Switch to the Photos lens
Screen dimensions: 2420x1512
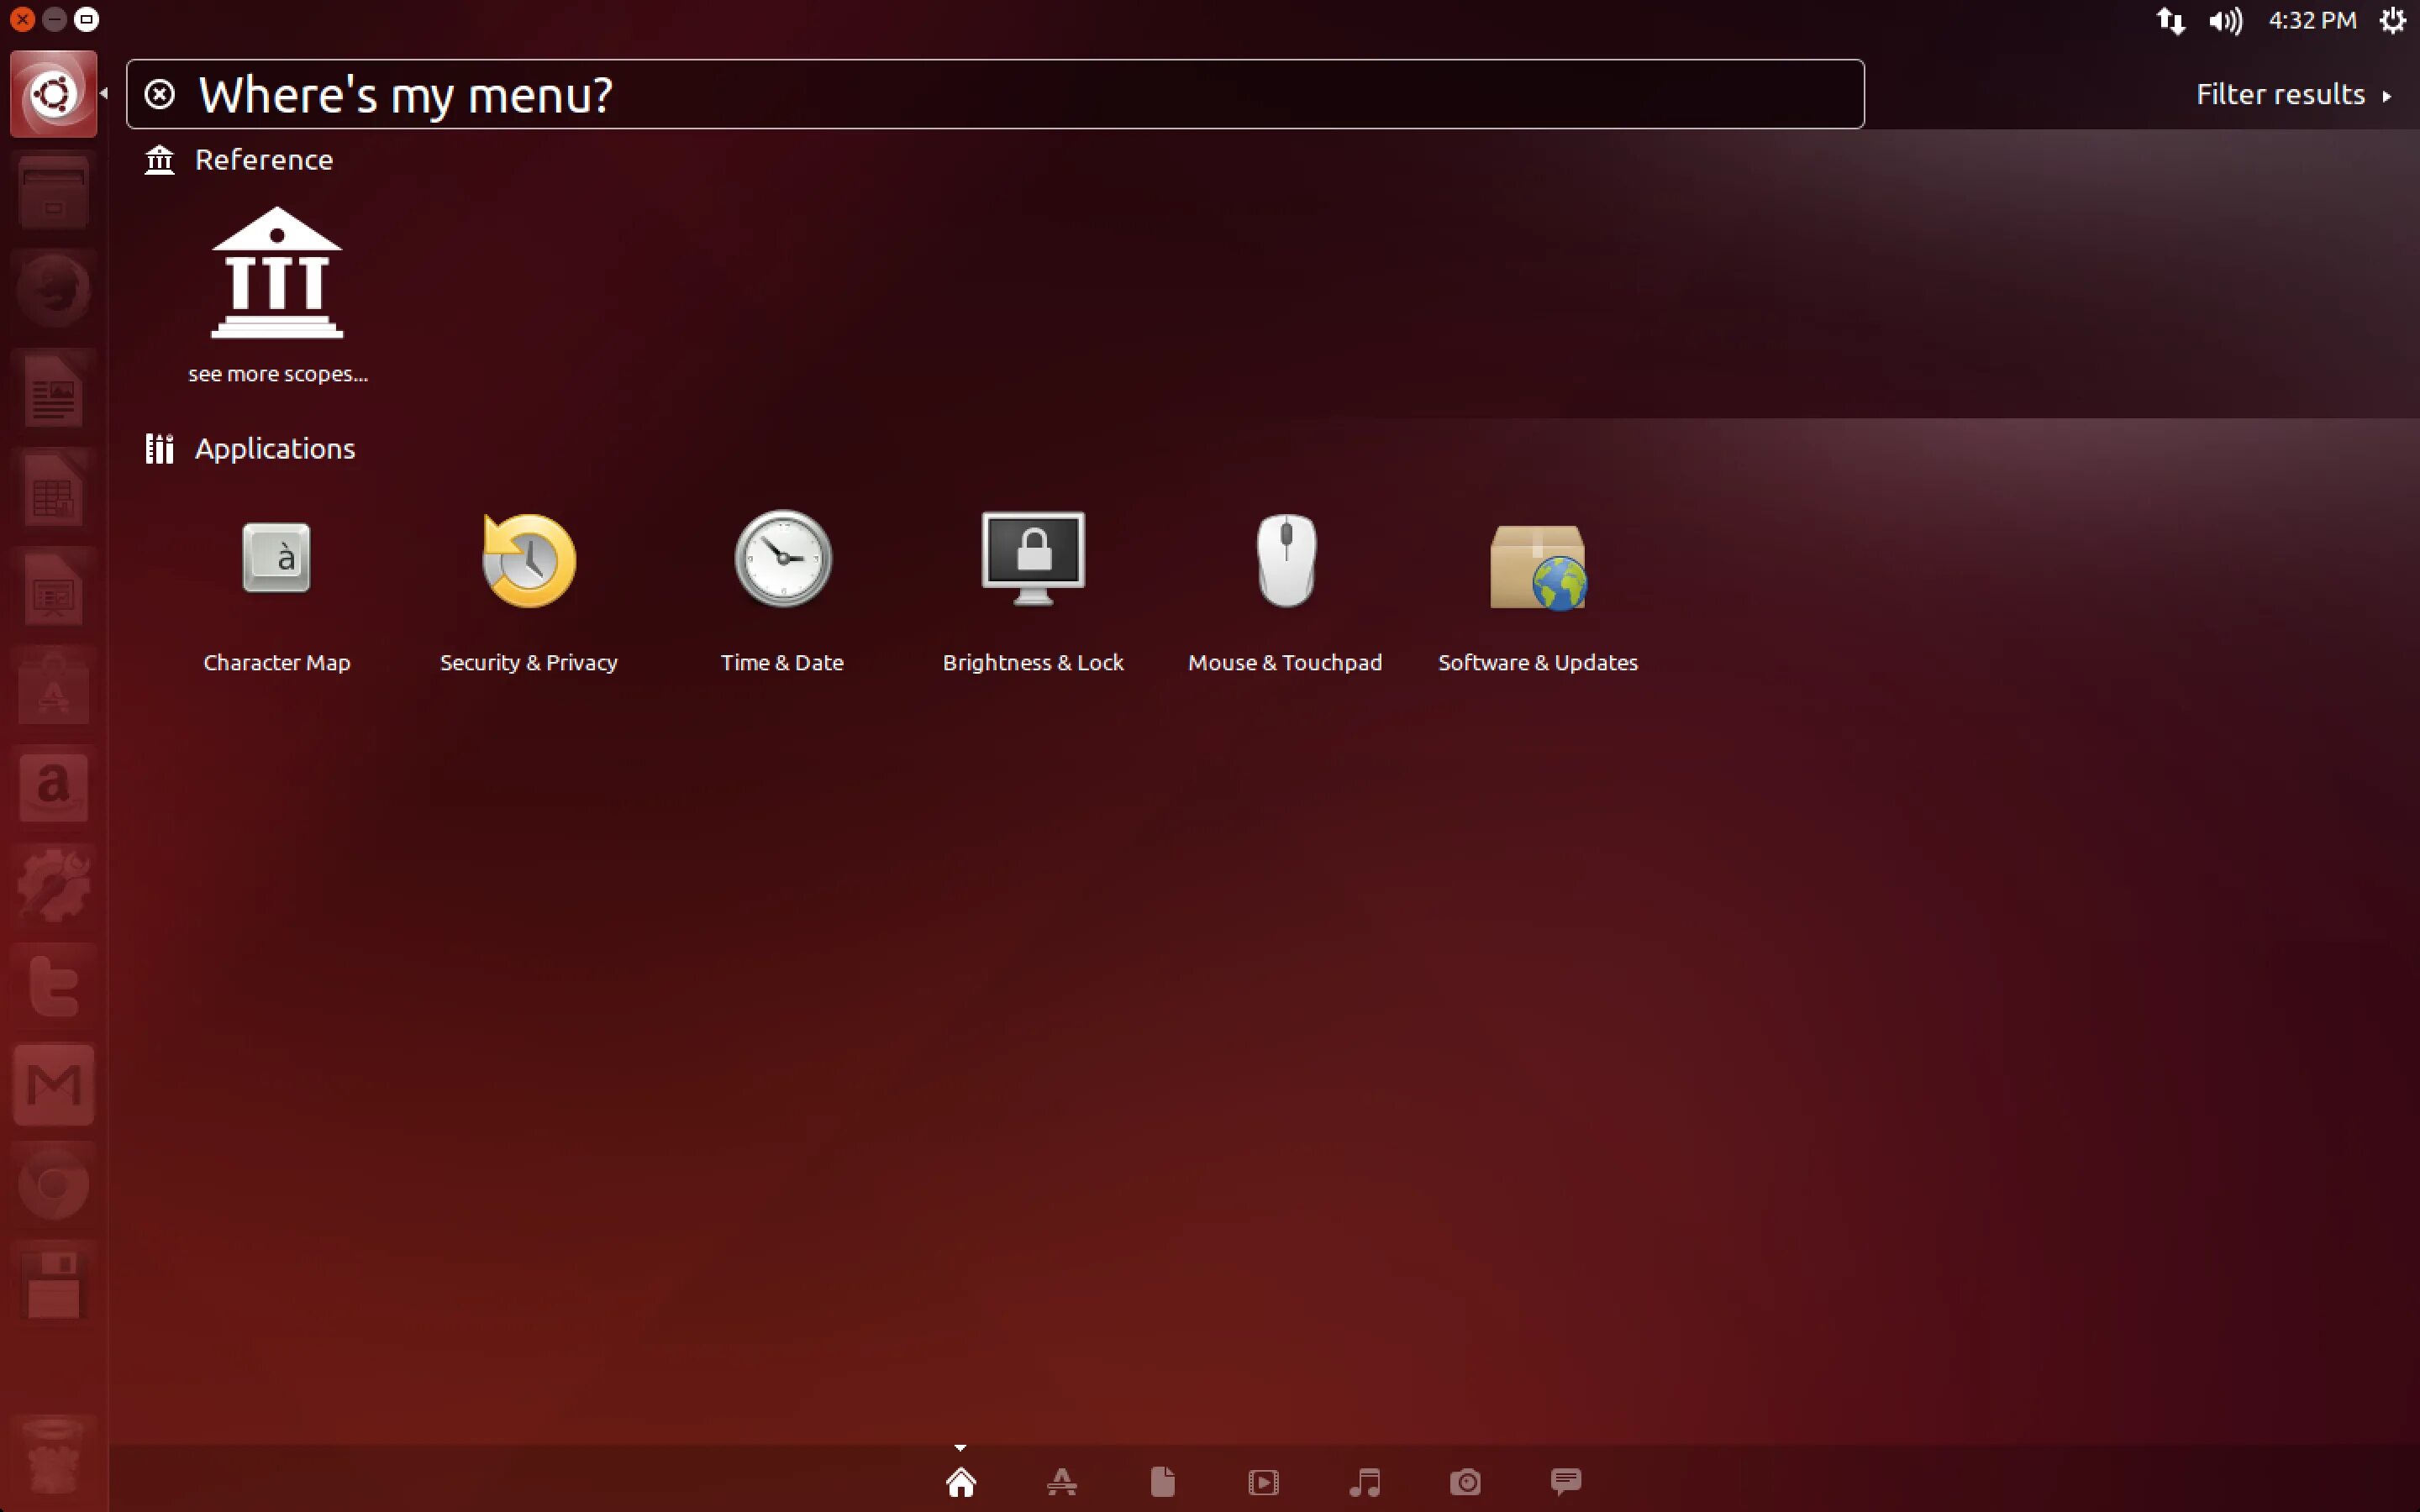point(1465,1481)
